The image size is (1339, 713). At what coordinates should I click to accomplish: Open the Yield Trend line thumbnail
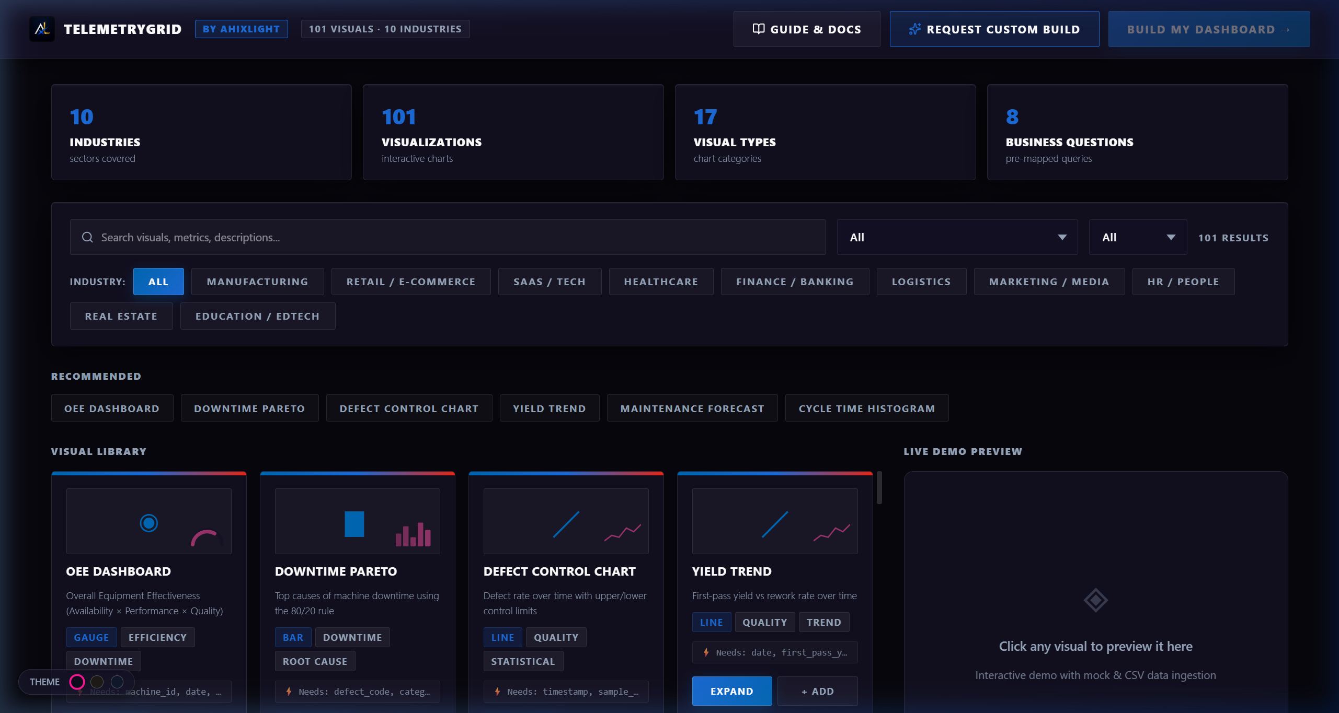click(775, 521)
